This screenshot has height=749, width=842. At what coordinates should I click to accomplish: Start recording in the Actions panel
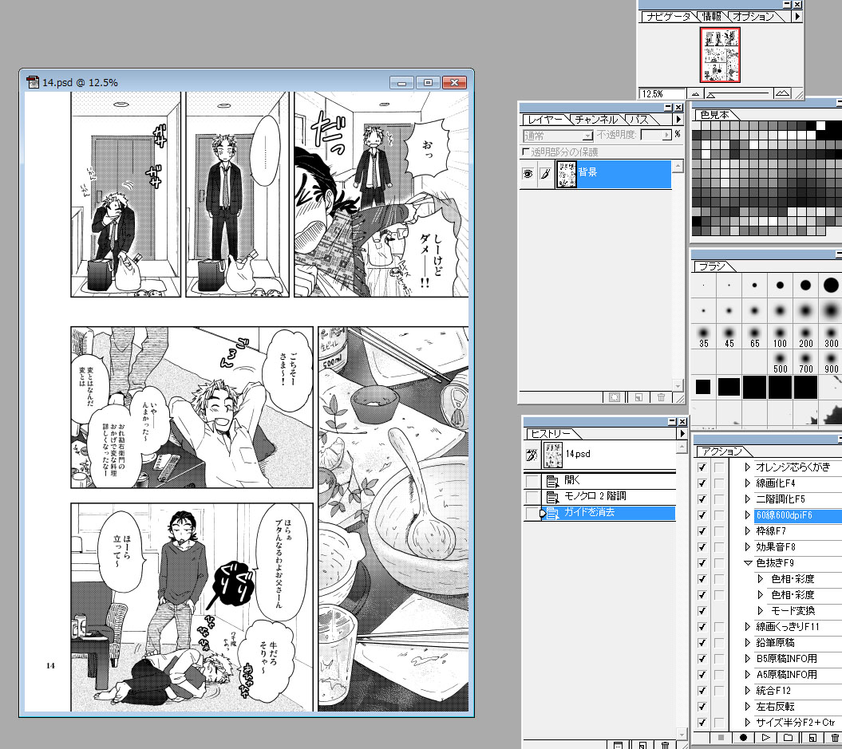click(744, 738)
